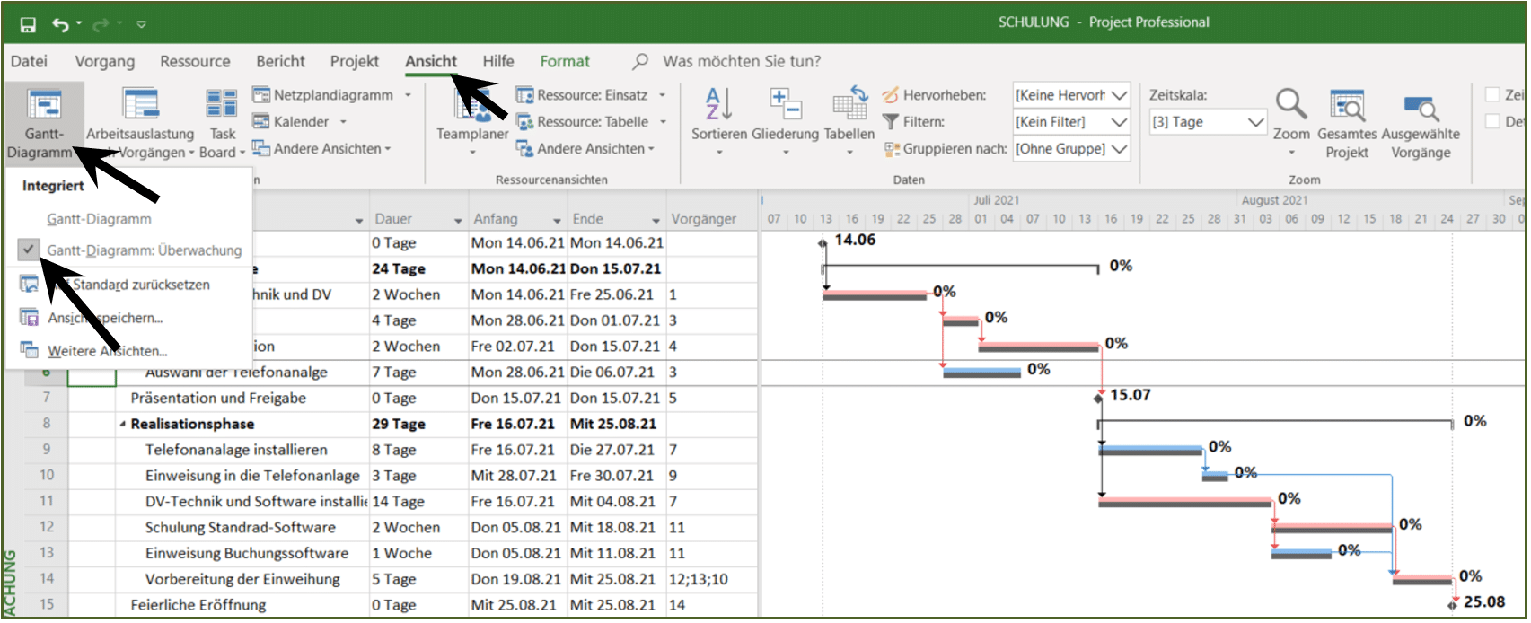
Task: Open the Arbeitsauslastung view icon
Action: point(140,104)
